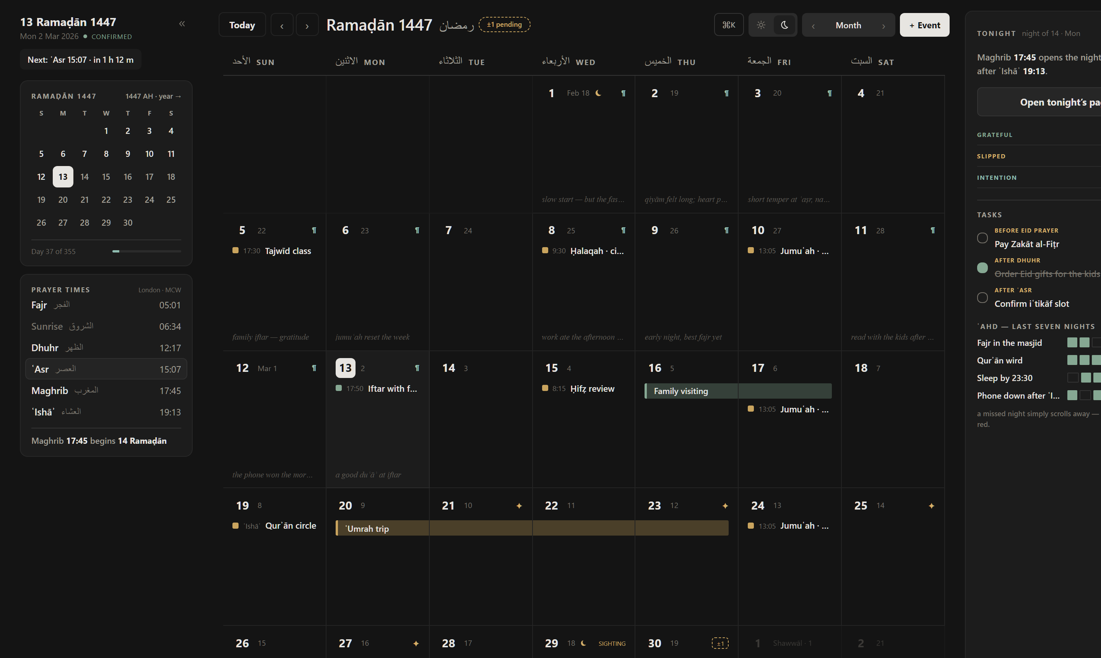Screen dimensions: 1101x658
Task: Select the ʿAsr 15:07 prayer time row
Action: click(x=106, y=369)
